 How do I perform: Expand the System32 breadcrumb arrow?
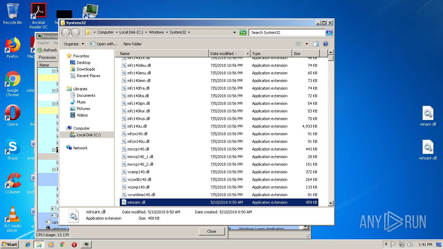point(189,33)
